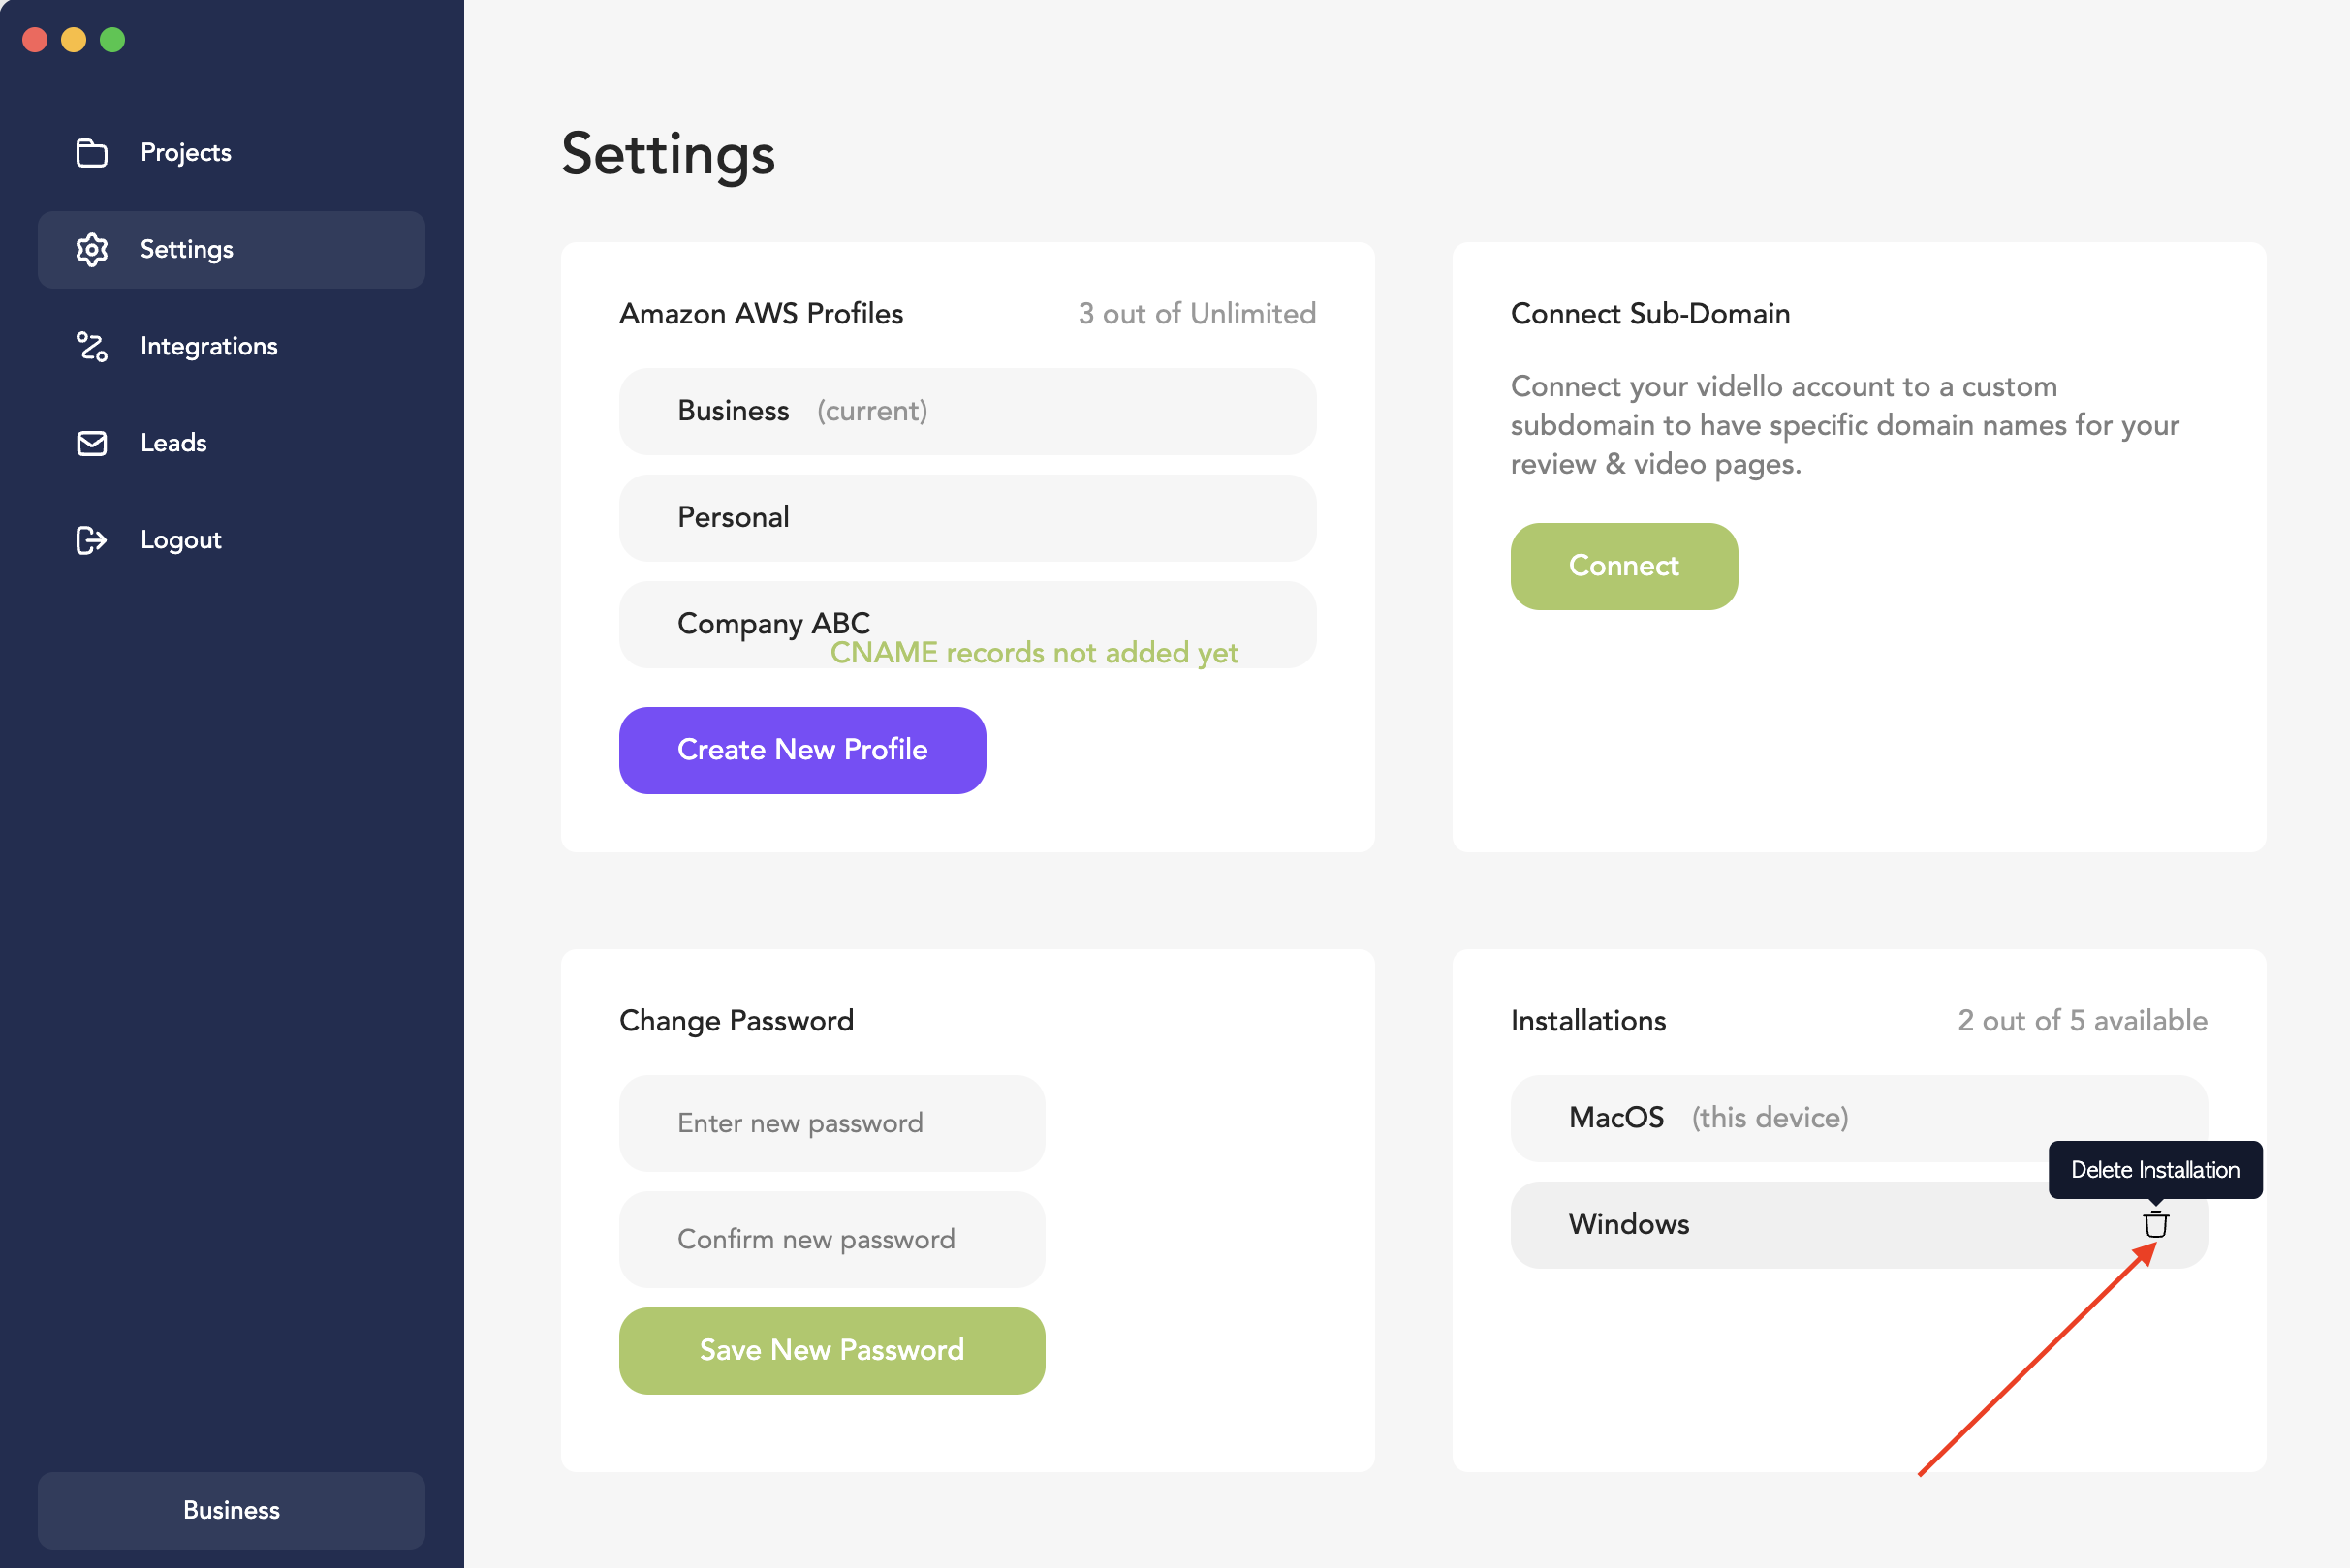This screenshot has width=2350, height=1568.
Task: Select the Personal AWS profile
Action: point(967,518)
